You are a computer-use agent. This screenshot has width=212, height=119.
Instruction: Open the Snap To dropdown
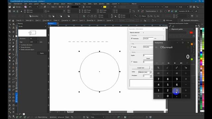[20, 20]
